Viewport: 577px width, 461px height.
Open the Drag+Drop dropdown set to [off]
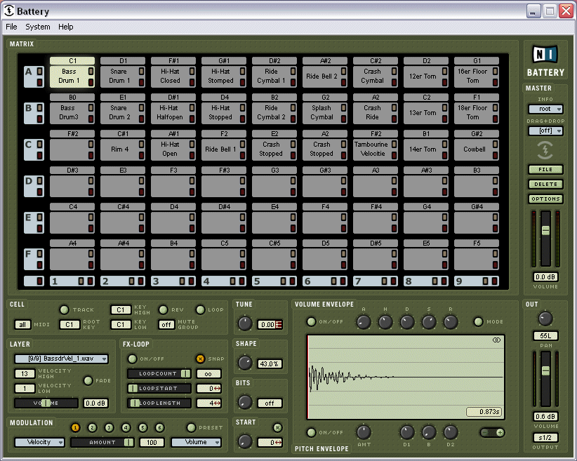[545, 131]
